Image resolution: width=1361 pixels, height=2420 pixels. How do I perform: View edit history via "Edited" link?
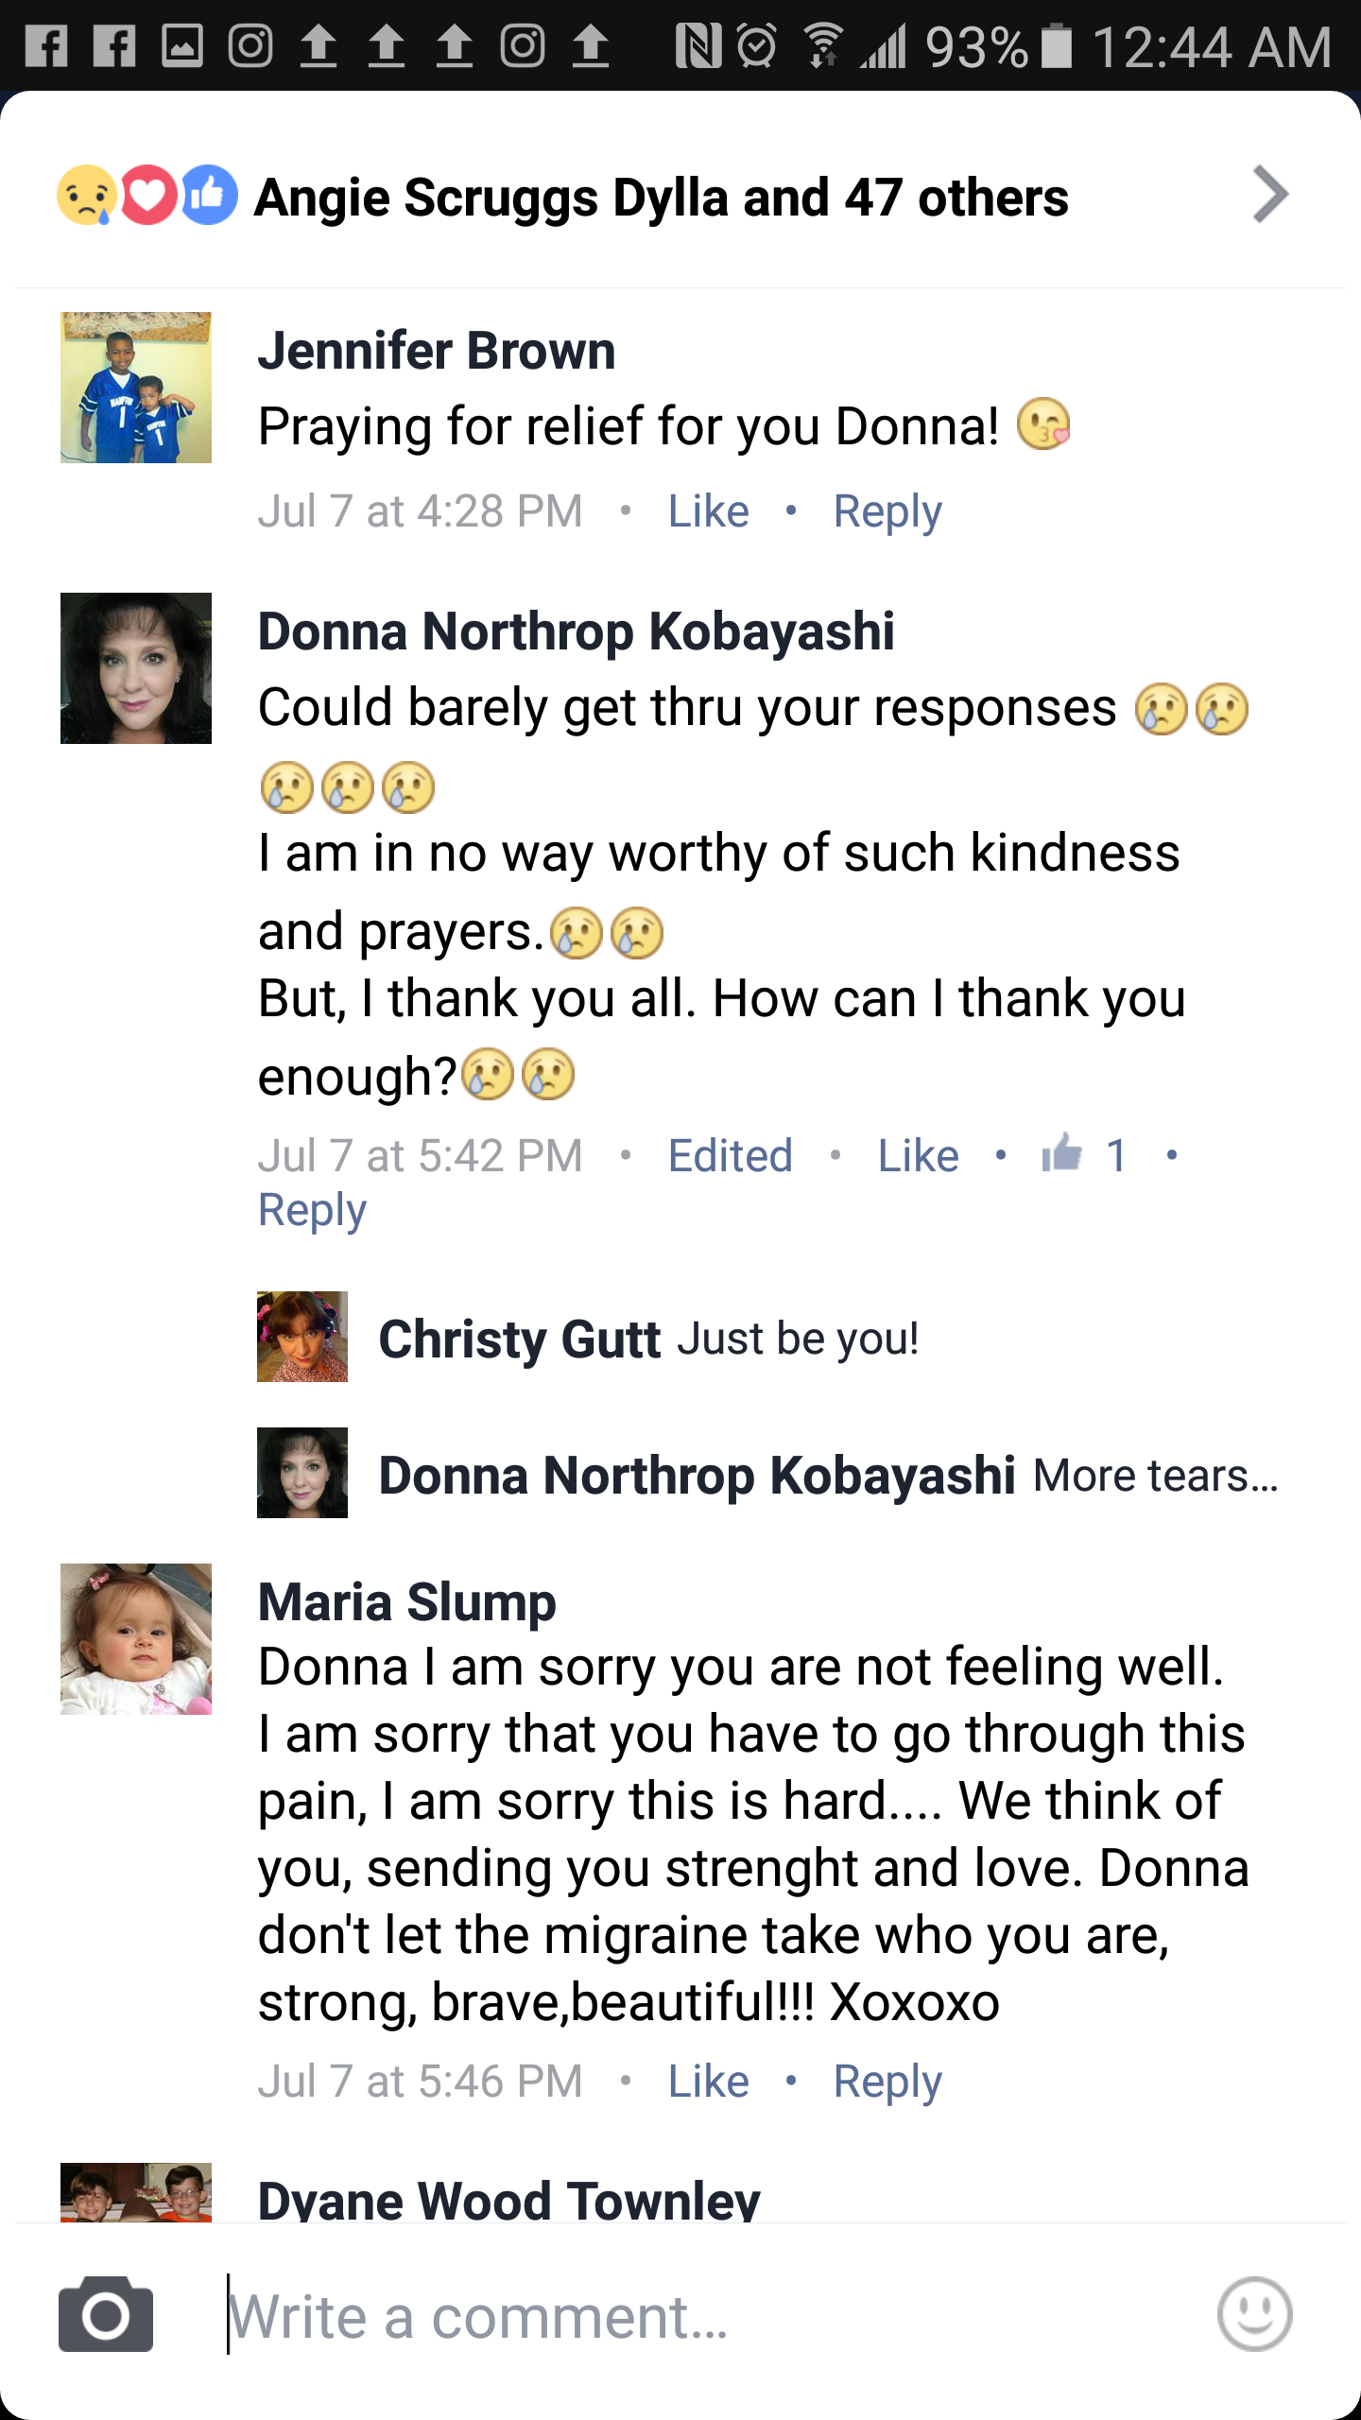[730, 1155]
